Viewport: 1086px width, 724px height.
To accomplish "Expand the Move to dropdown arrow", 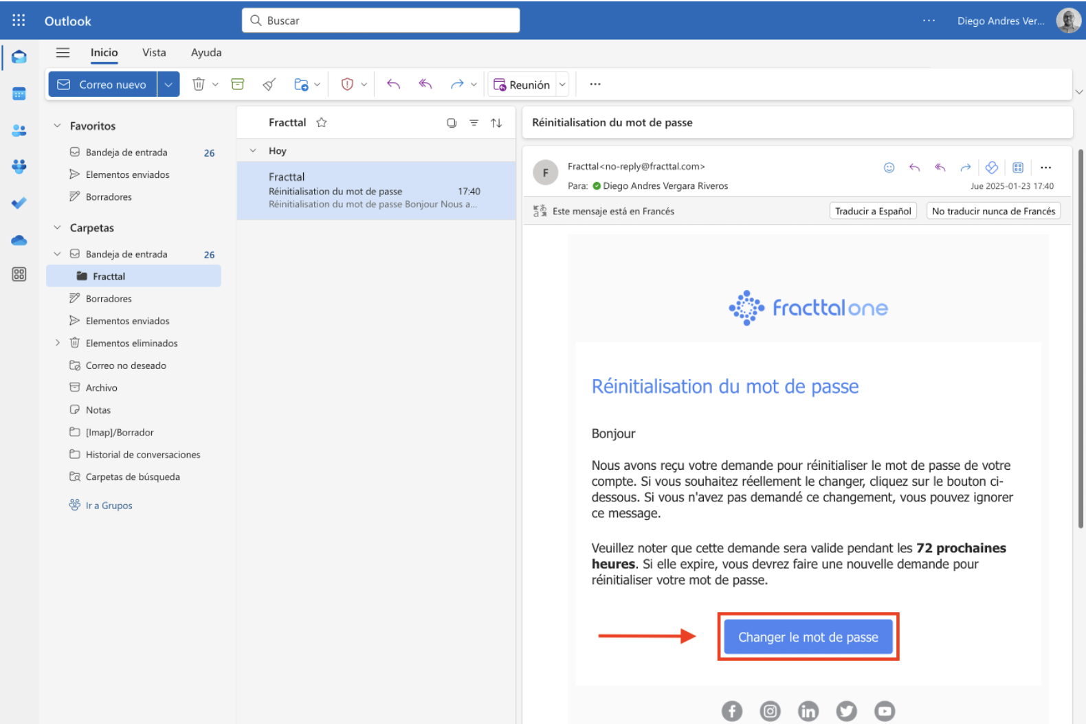I will (317, 84).
